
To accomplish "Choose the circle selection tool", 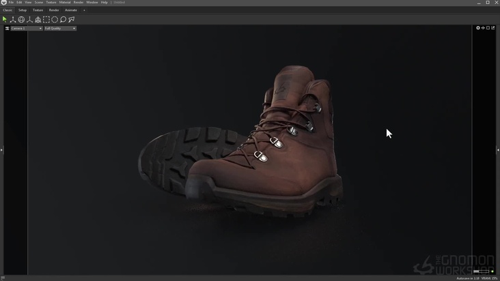I will click(x=55, y=20).
